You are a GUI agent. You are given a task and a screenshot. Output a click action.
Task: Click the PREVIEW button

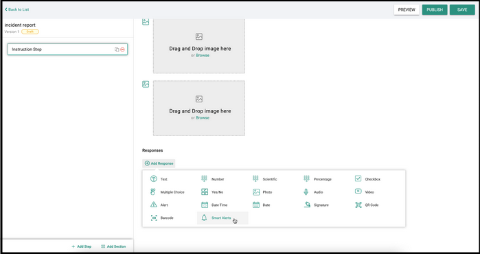pos(407,10)
